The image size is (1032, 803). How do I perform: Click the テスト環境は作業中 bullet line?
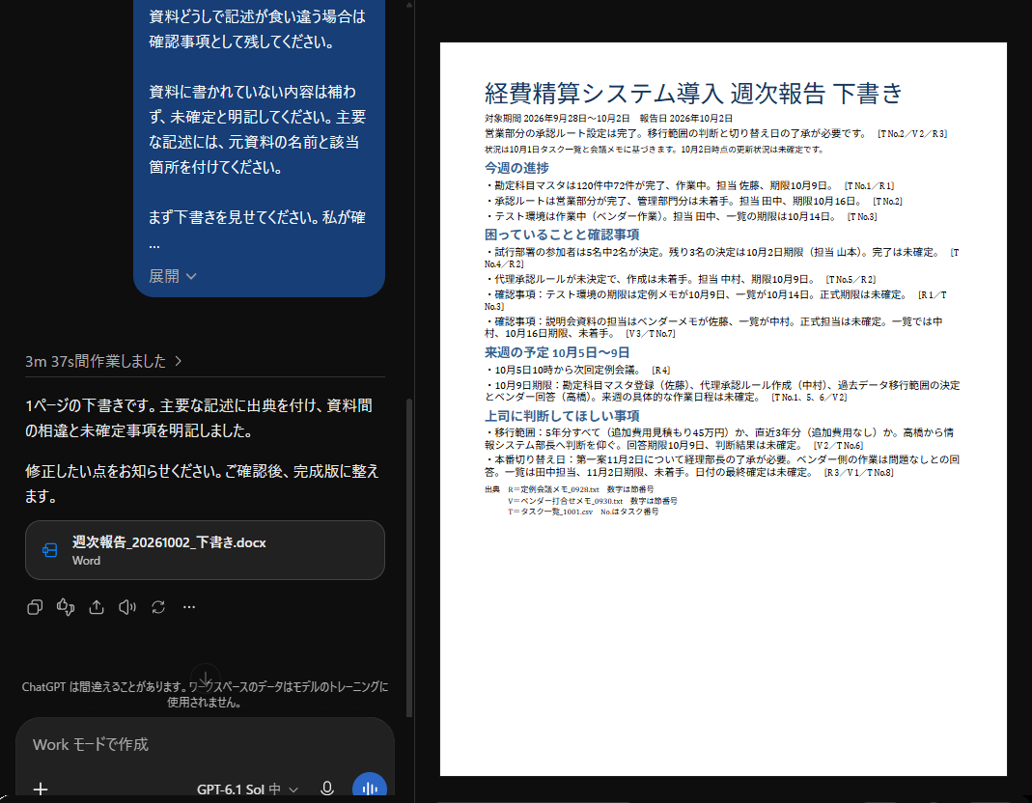(682, 216)
